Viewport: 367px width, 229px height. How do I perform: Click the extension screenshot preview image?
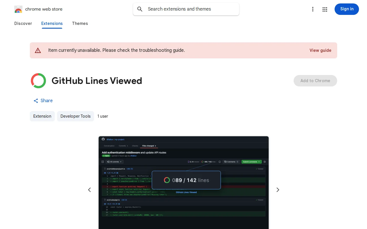click(183, 183)
